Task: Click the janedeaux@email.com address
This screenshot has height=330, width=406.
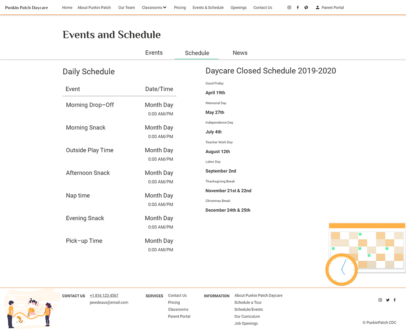Action: [109, 302]
